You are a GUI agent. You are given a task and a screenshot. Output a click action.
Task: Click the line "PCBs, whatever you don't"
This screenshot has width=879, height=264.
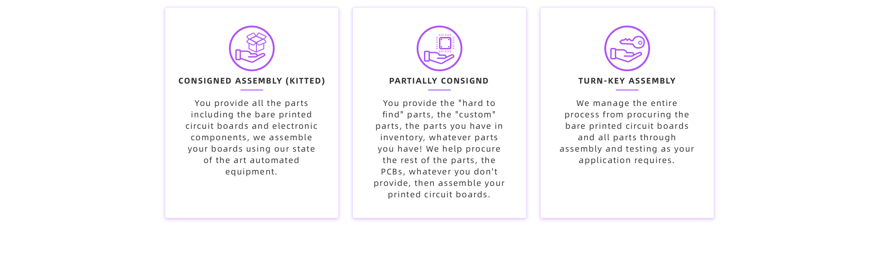point(439,172)
